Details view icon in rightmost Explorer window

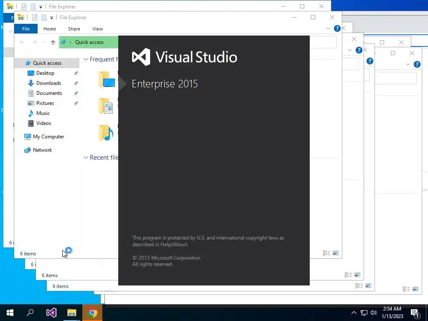pyautogui.click(x=406, y=289)
